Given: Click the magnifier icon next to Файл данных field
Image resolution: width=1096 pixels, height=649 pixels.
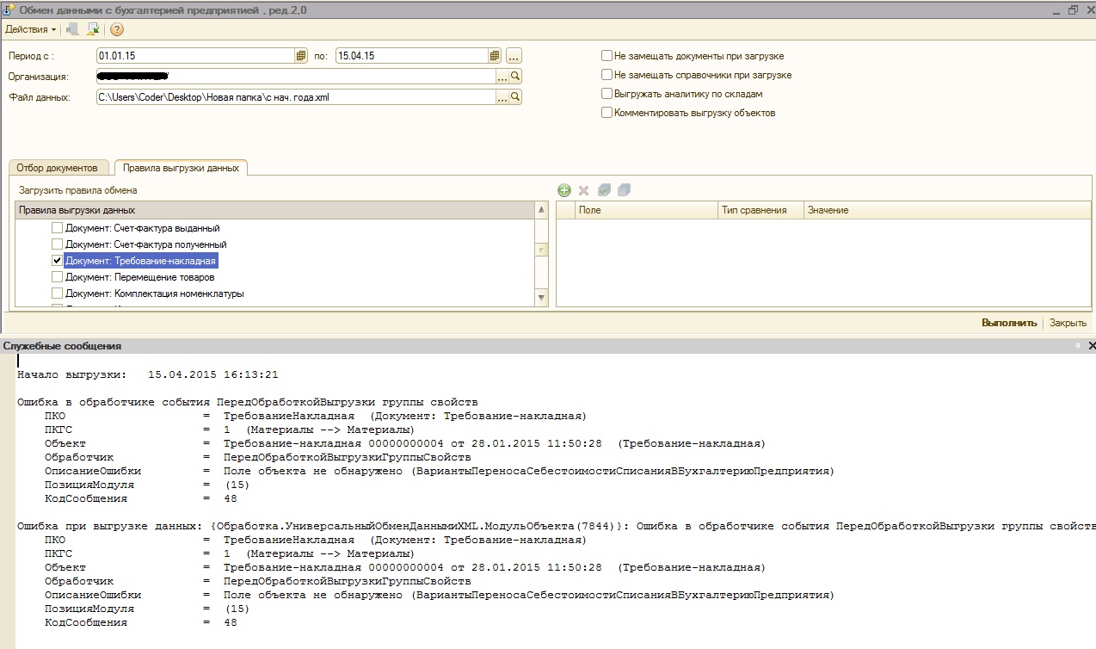Looking at the screenshot, I should [x=515, y=97].
